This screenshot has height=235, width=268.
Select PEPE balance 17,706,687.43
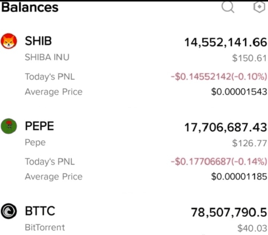tap(226, 127)
